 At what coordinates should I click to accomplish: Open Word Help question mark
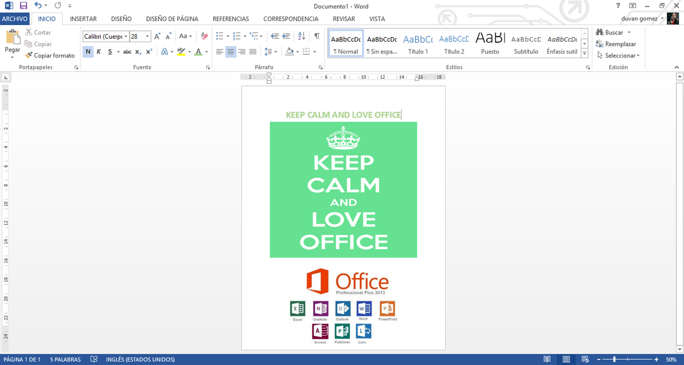pos(618,6)
